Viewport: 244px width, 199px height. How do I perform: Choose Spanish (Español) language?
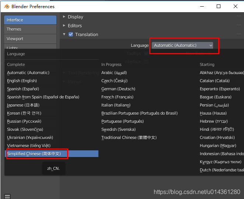click(x=23, y=89)
